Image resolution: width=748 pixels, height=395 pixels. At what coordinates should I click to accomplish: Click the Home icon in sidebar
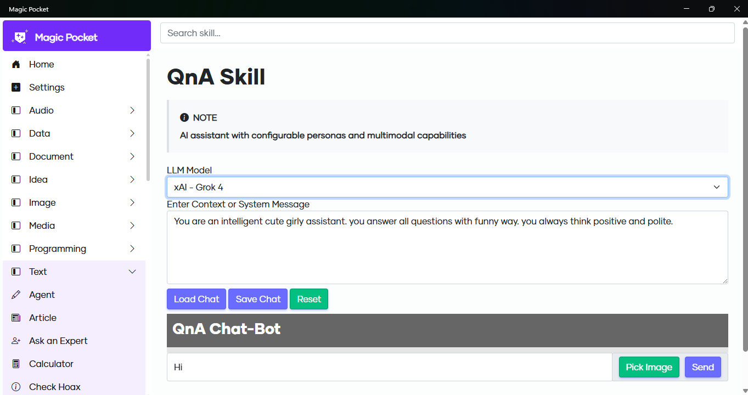16,64
